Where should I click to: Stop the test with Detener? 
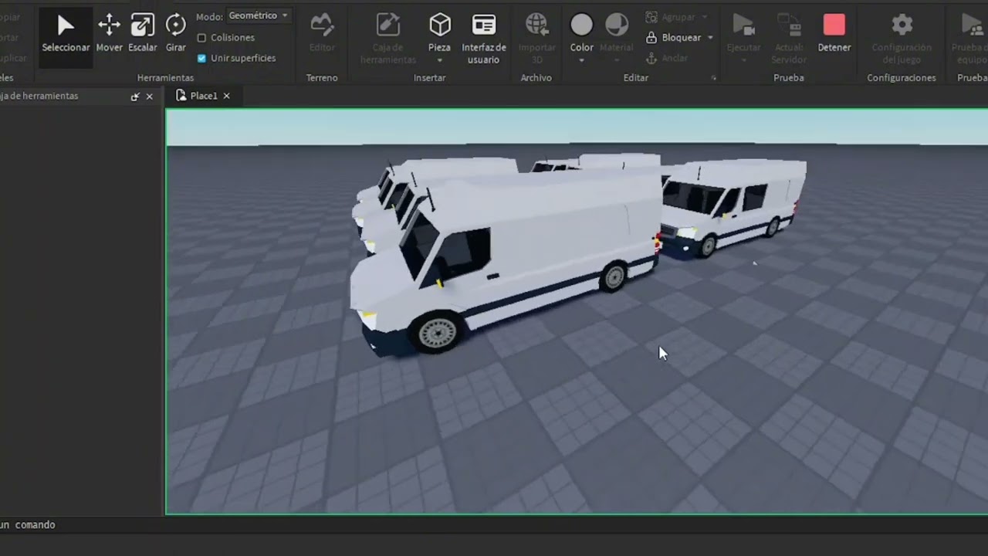pyautogui.click(x=834, y=34)
